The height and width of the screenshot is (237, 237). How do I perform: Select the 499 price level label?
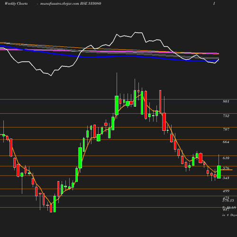pyautogui.click(x=226, y=191)
